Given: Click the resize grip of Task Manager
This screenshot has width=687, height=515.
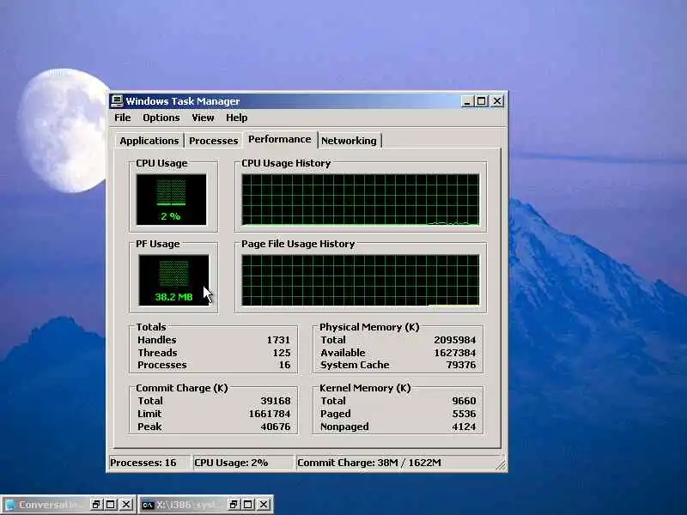Looking at the screenshot, I should [x=501, y=465].
